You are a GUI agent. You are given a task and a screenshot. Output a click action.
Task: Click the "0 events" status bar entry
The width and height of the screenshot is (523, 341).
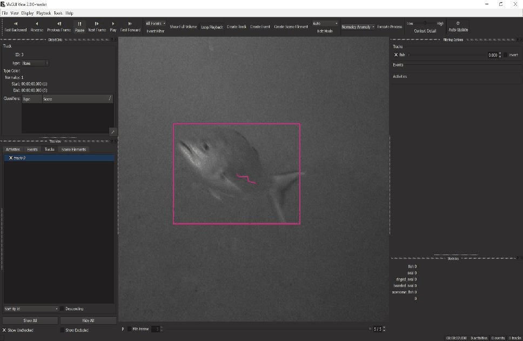click(497, 338)
